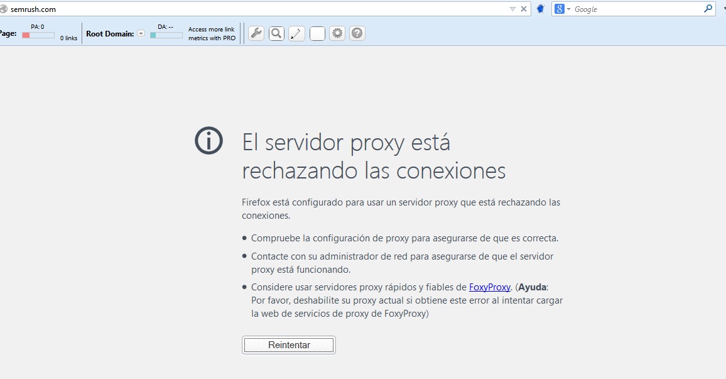Click the 'Access more link metrics with PRO' text
Image resolution: width=726 pixels, height=379 pixels.
[x=212, y=34]
